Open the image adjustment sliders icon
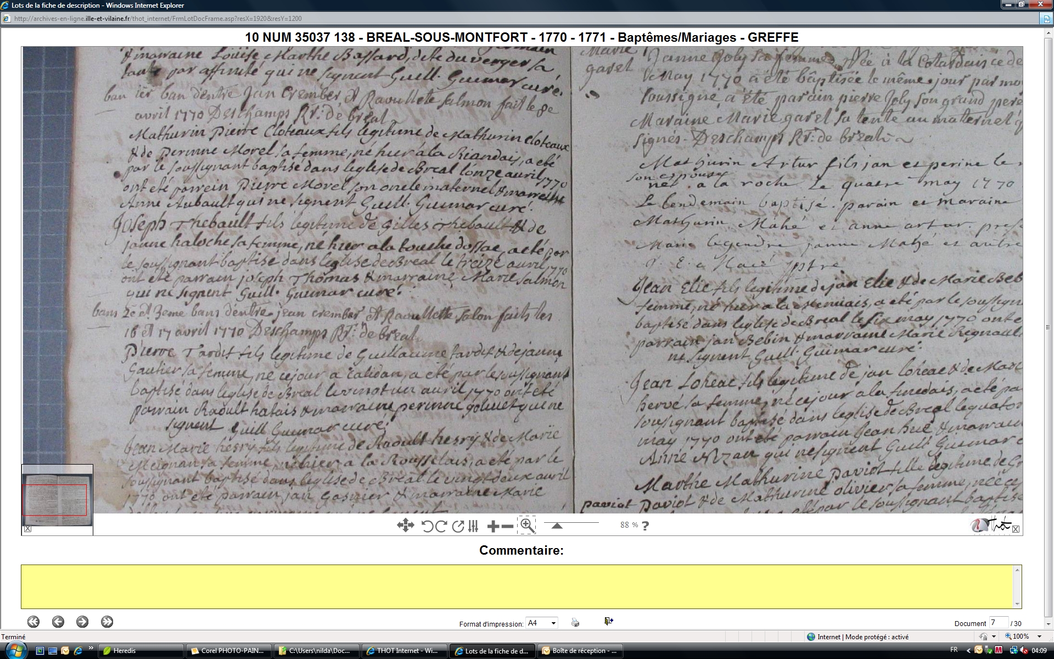 click(x=473, y=526)
